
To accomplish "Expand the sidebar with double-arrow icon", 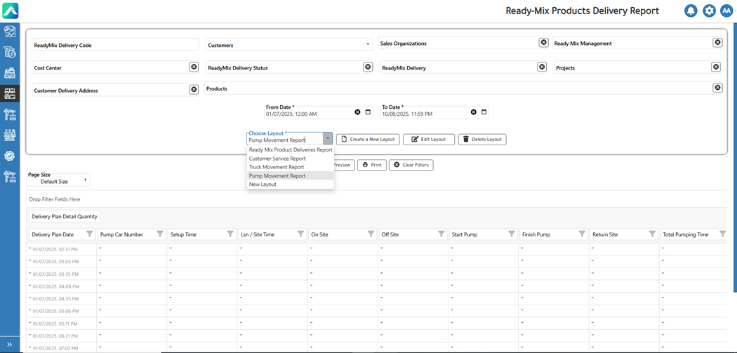I will pos(9,345).
